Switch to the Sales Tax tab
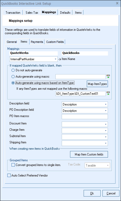The image size is (121, 201). tap(32, 13)
